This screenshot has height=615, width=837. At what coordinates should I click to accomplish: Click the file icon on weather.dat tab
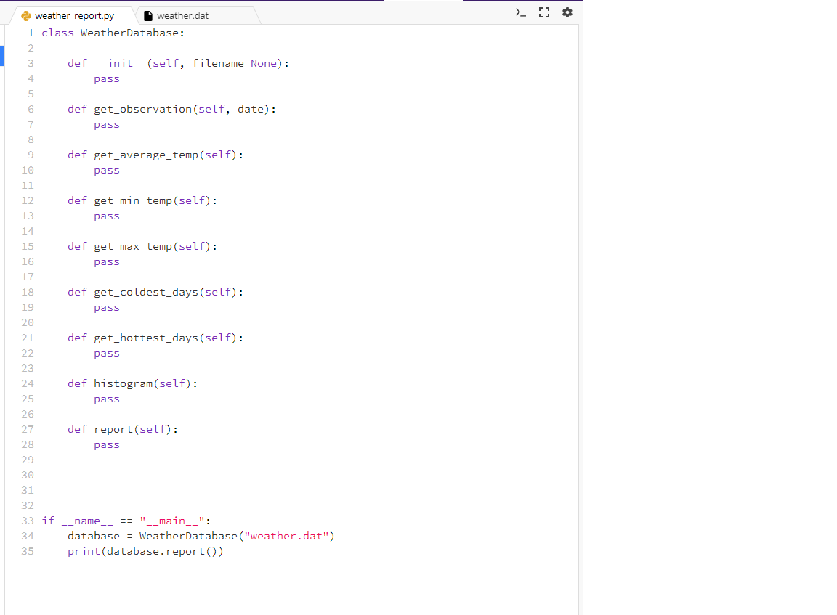coord(147,14)
